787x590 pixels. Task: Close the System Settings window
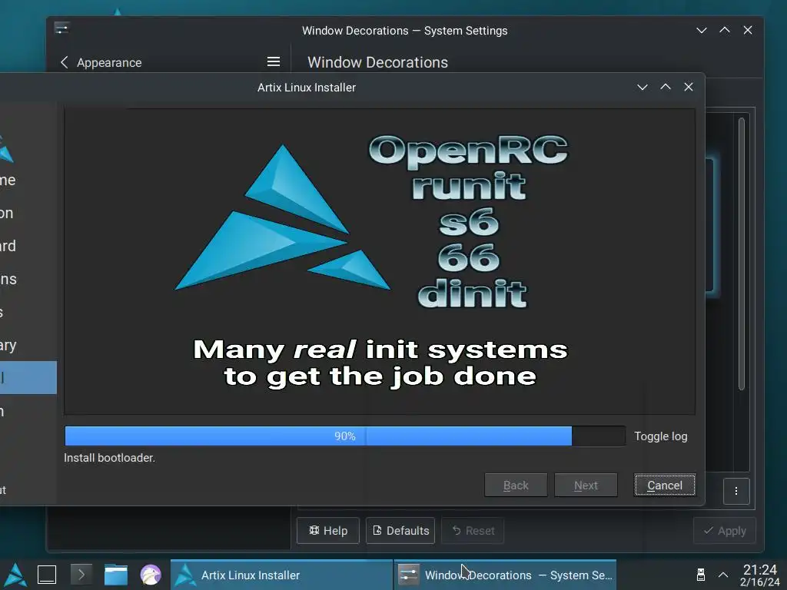[x=748, y=30]
